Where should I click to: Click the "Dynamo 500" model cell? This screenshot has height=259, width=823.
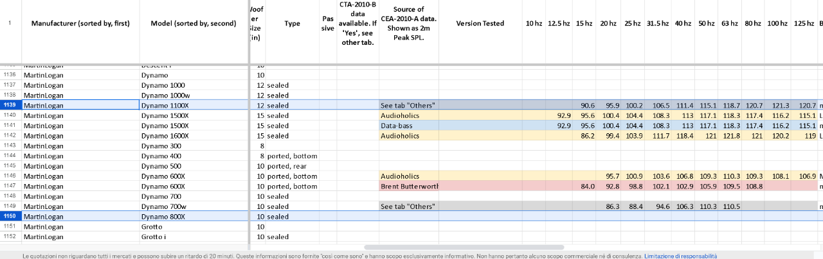click(x=194, y=166)
